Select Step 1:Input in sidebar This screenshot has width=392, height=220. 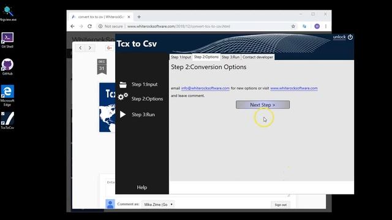point(145,84)
